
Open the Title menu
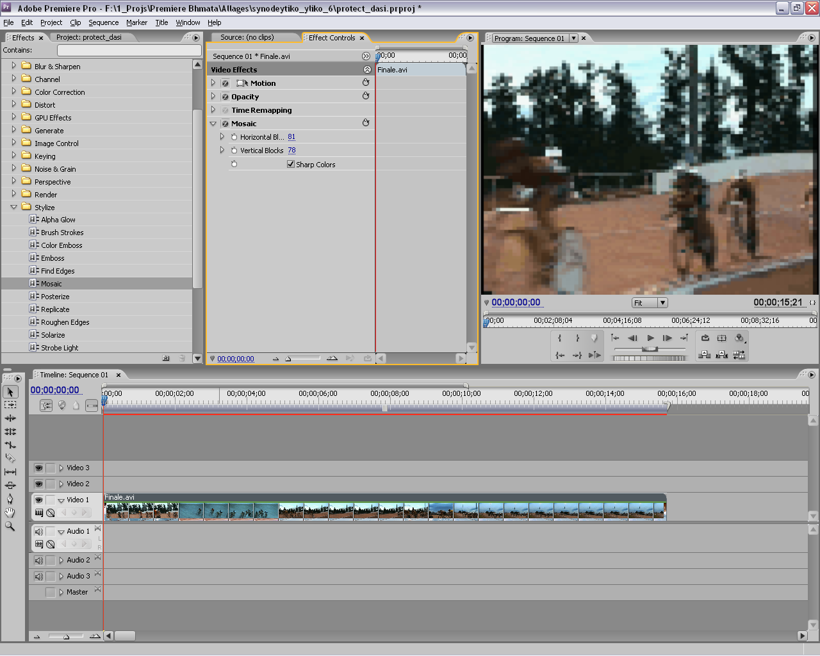coord(161,22)
